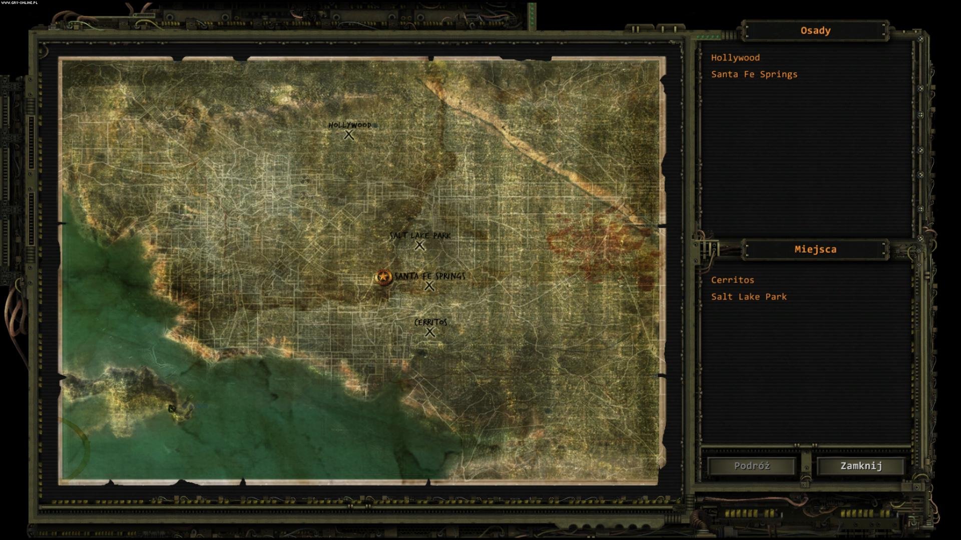Click the Santa Fe Springs X marker
The width and height of the screenshot is (961, 540).
point(429,286)
